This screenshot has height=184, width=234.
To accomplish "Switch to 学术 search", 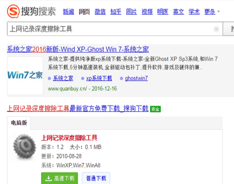I will pos(194,11).
